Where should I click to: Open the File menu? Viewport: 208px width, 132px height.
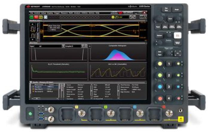pyautogui.click(x=32, y=13)
